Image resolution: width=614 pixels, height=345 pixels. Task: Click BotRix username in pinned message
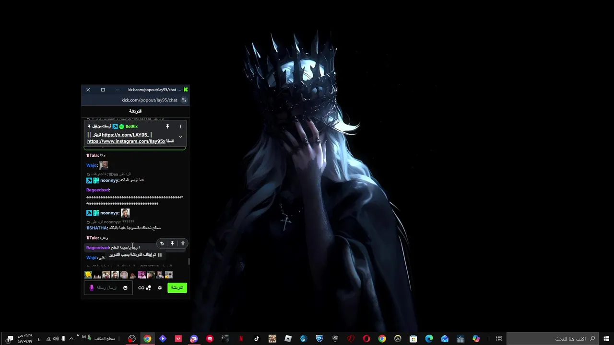[x=131, y=126]
